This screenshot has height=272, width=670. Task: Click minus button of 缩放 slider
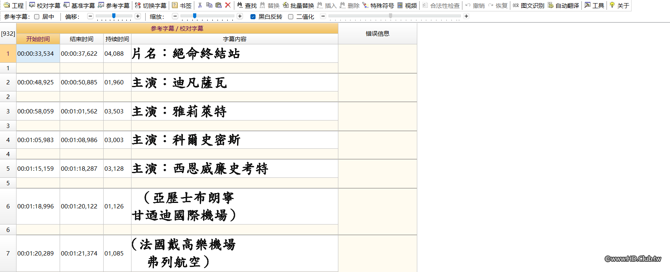click(175, 16)
